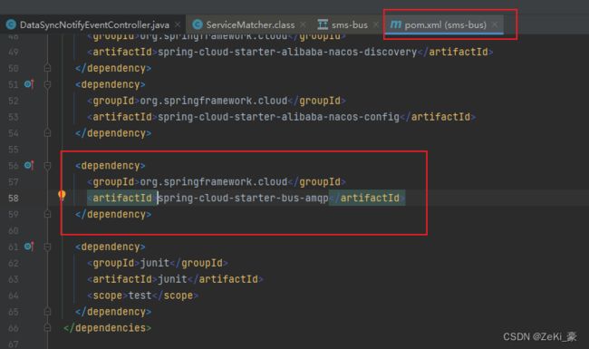Screen dimensions: 589x349
Task: Click the closing dependencies tag
Action: pos(107,328)
